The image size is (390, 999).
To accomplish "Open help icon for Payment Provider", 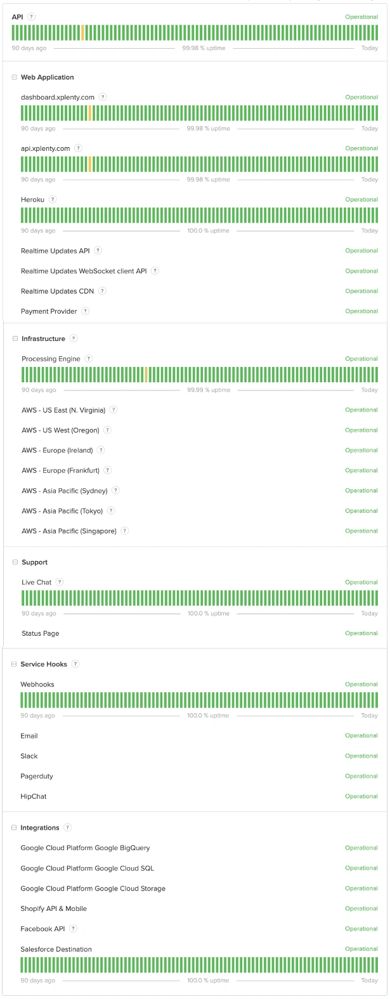I will (85, 311).
